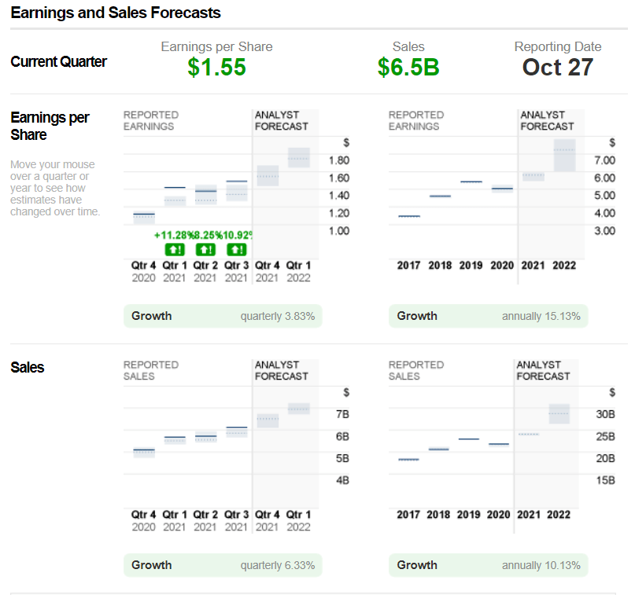The image size is (635, 595).
Task: Click Qtr 3 2021 earnings surprise icon
Action: pyautogui.click(x=236, y=249)
